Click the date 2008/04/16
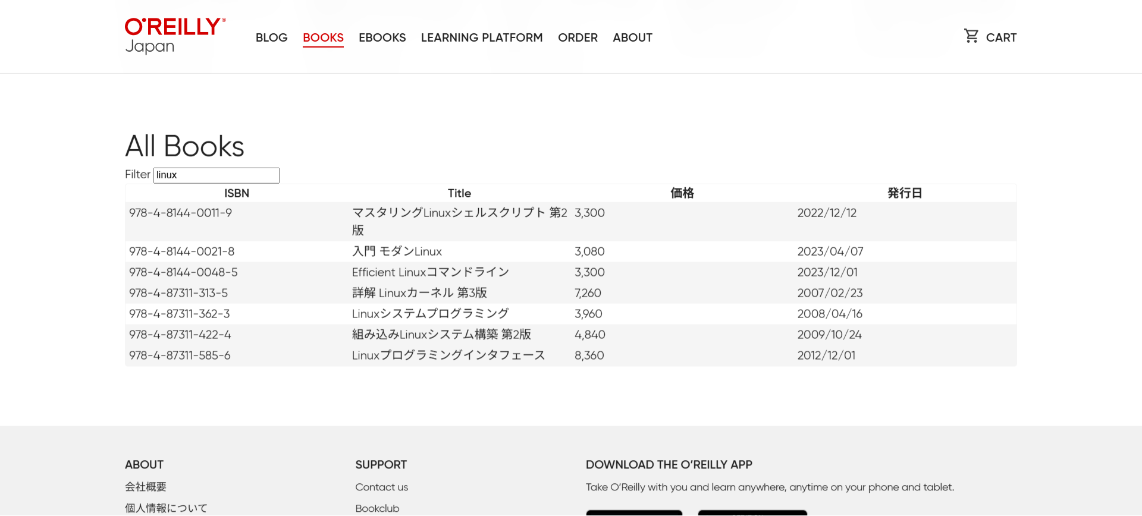 click(x=830, y=314)
